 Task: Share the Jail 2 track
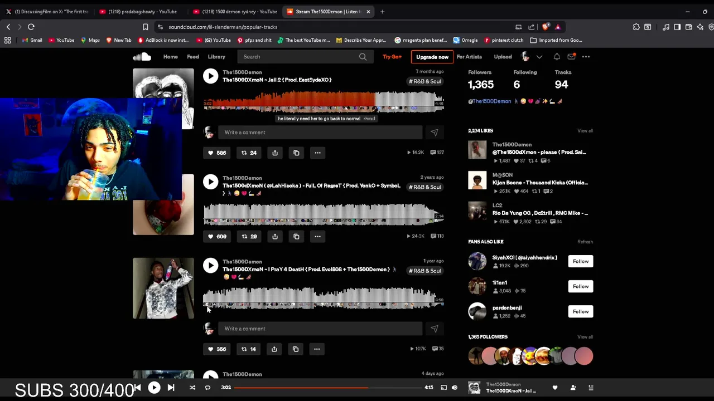275,153
